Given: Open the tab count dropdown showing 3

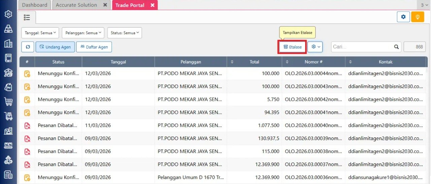Looking at the screenshot, I should coord(425,5).
